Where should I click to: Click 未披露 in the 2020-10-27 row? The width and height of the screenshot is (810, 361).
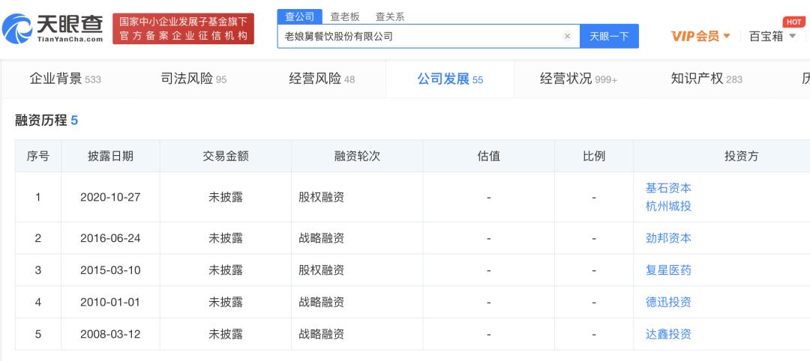click(x=226, y=197)
